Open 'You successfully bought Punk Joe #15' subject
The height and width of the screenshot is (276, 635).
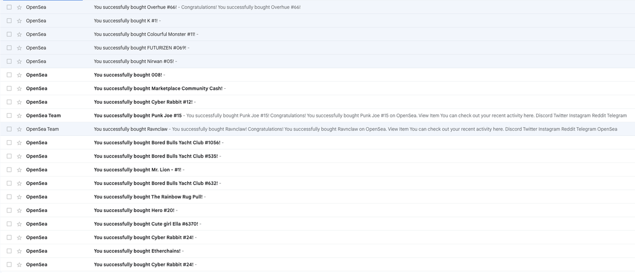138,116
